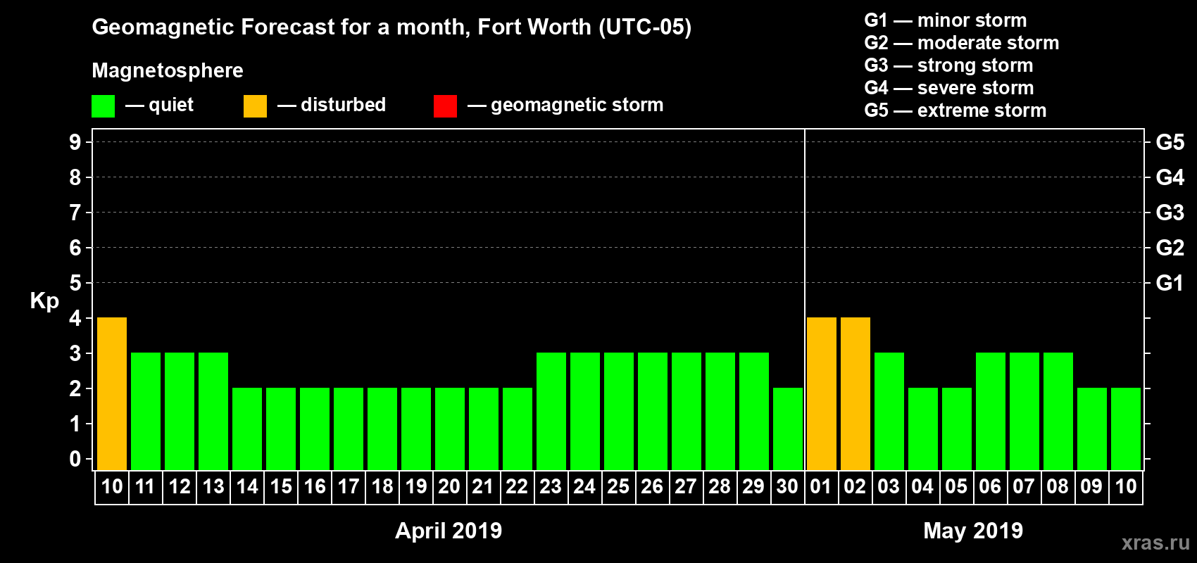1197x563 pixels.
Task: Select the green bar for April 23
Action: point(551,411)
